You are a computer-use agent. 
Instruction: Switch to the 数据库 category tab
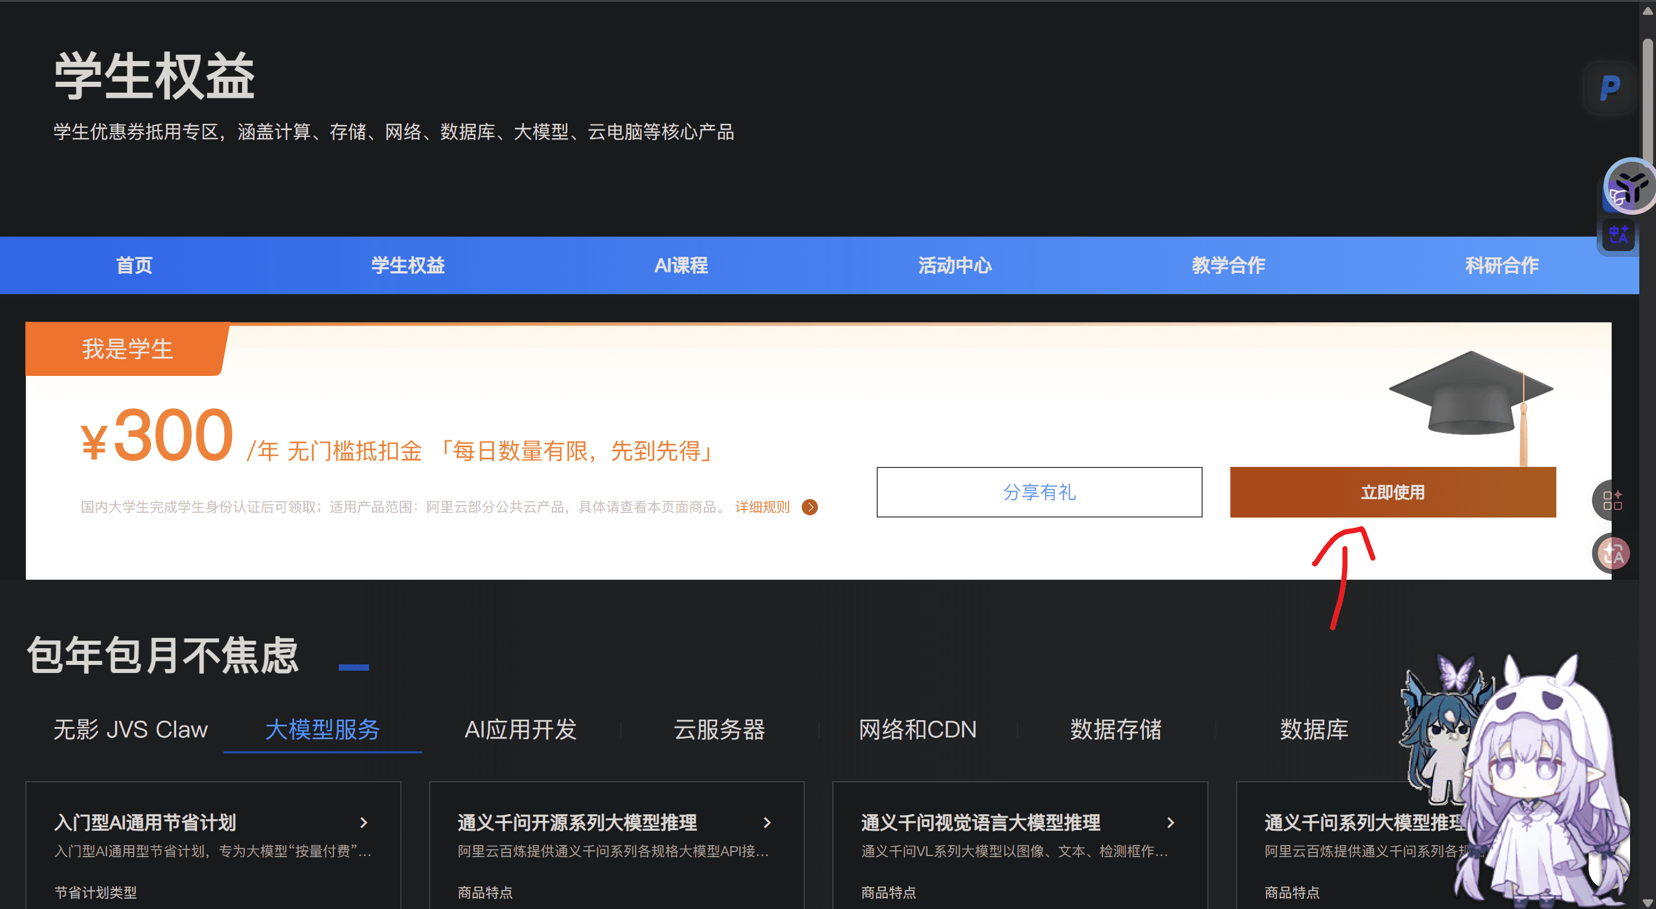pyautogui.click(x=1314, y=730)
